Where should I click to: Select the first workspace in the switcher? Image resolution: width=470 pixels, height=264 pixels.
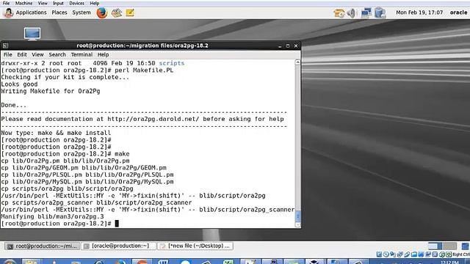pos(435,246)
